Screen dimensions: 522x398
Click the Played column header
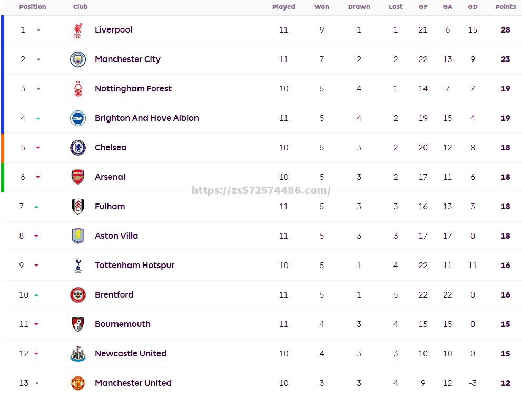283,7
